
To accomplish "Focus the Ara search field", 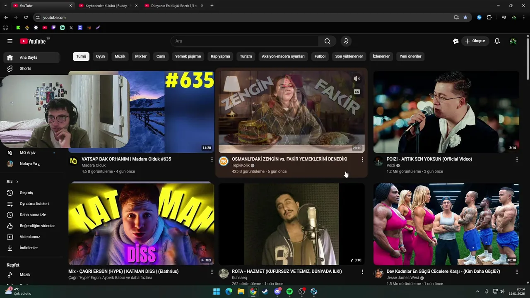I will 244,41.
